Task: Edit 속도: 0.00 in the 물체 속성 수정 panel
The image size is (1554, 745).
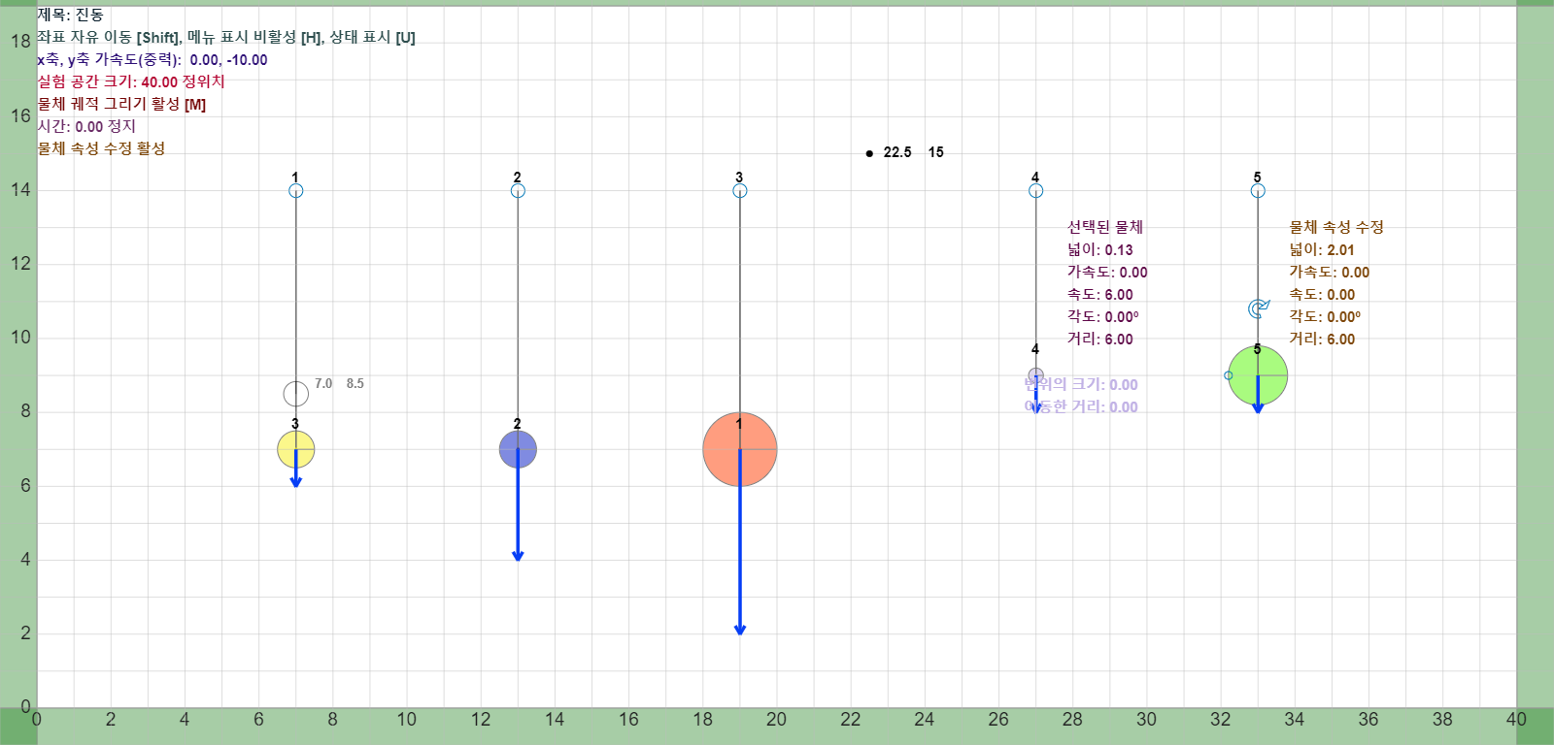Action: [1322, 294]
